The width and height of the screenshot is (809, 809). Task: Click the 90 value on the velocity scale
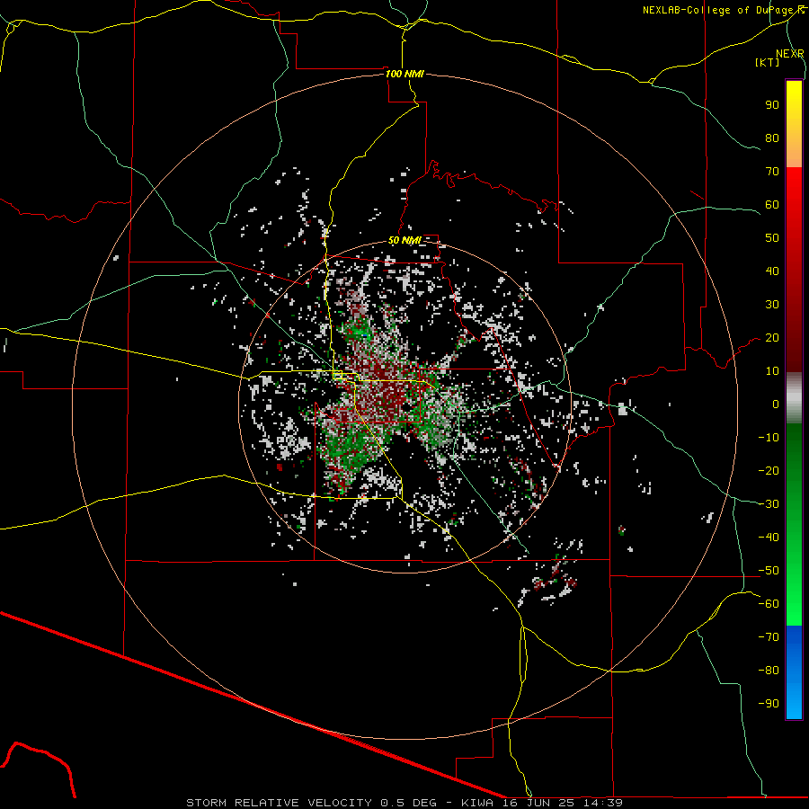772,105
